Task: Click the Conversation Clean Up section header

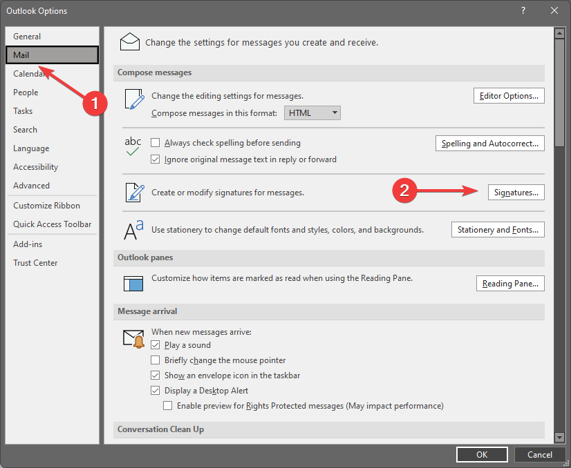Action: click(329, 429)
